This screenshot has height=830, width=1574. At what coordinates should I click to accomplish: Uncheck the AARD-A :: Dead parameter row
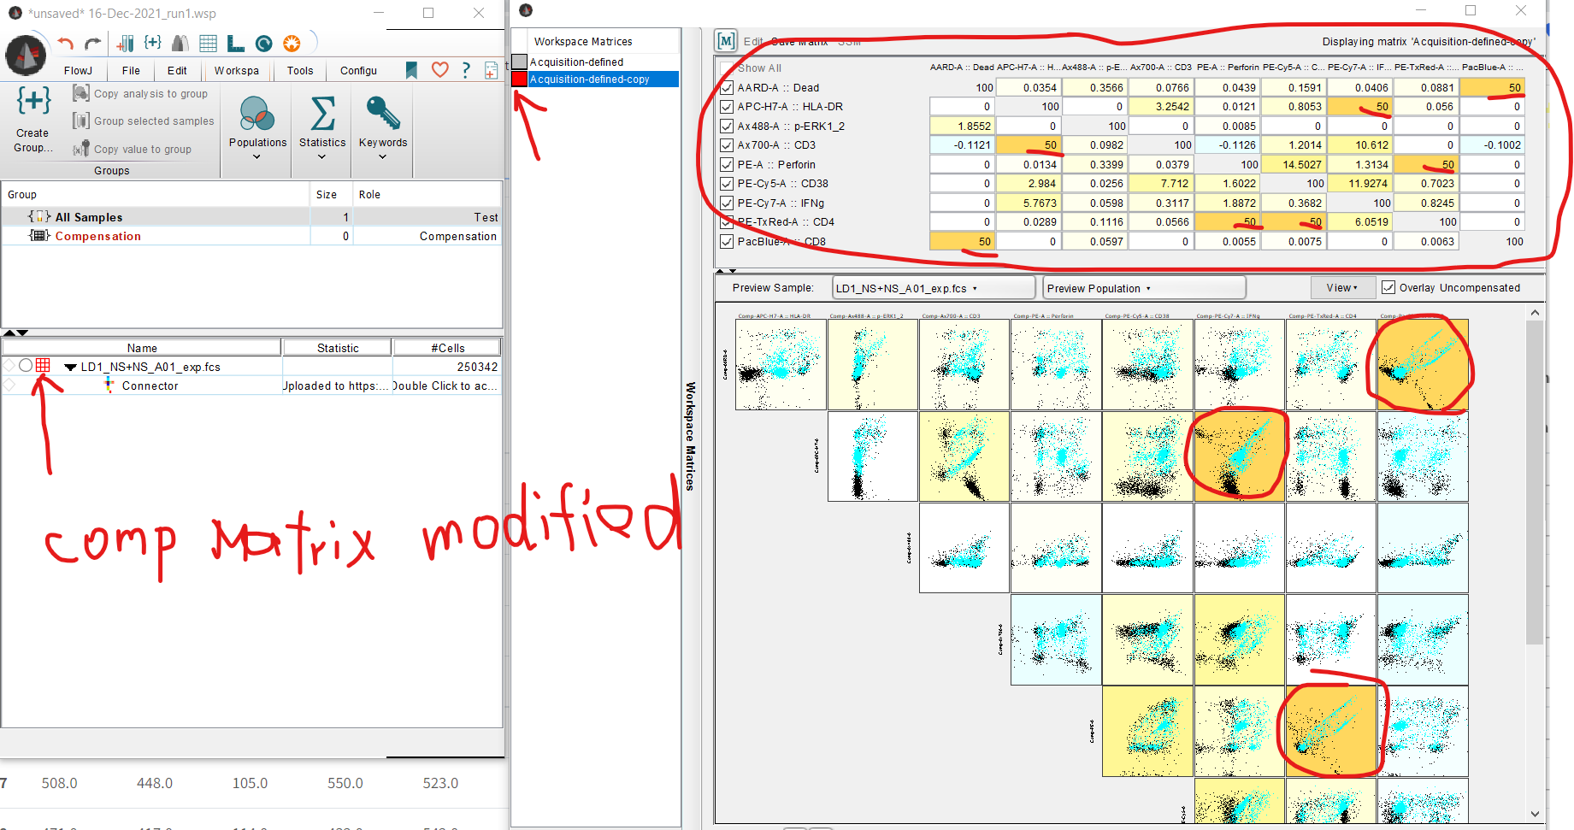(x=727, y=87)
